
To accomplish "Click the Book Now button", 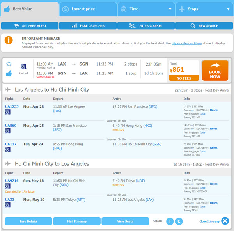I will pyautogui.click(x=215, y=71).
